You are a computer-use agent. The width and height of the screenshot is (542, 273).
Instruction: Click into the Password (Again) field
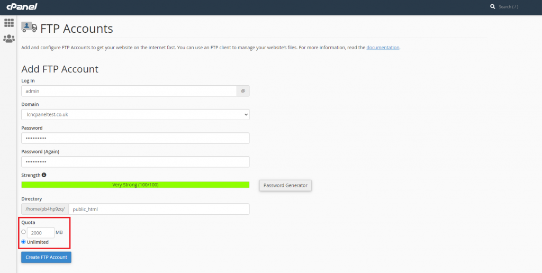coord(135,162)
